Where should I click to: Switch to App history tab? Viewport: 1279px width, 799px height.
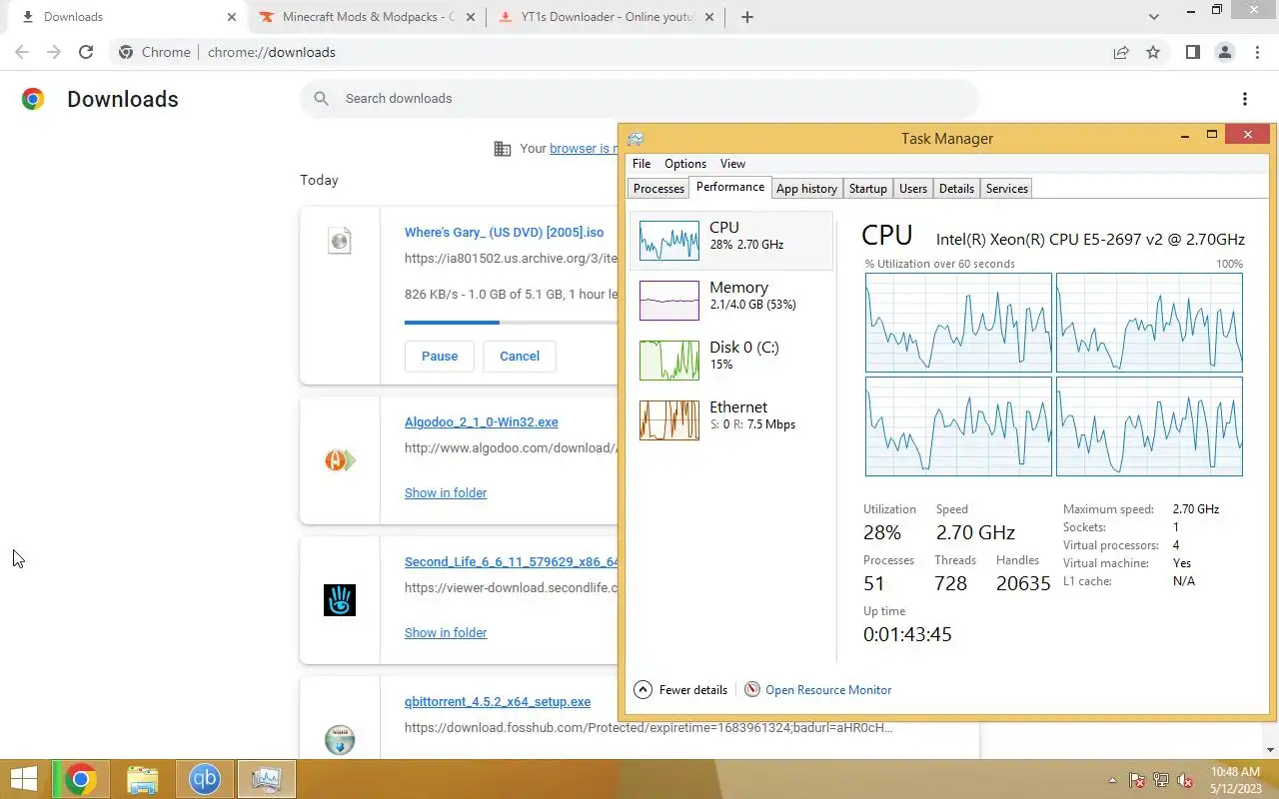[806, 189]
